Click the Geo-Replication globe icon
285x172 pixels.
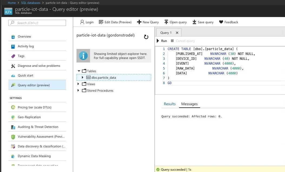pyautogui.click(x=13, y=117)
